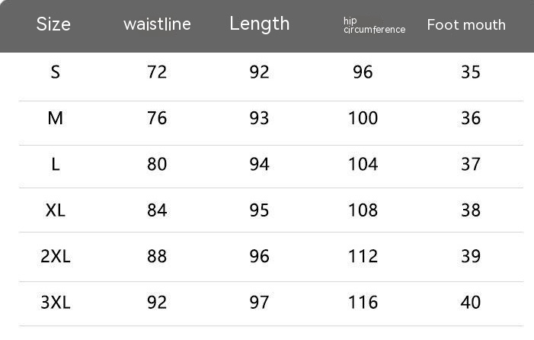Click the waistline column header
Viewport: 534px width, 340px height.
tap(157, 24)
